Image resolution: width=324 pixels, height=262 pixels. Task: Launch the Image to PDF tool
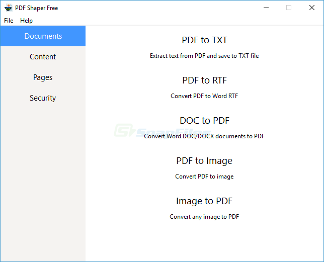[x=204, y=201]
